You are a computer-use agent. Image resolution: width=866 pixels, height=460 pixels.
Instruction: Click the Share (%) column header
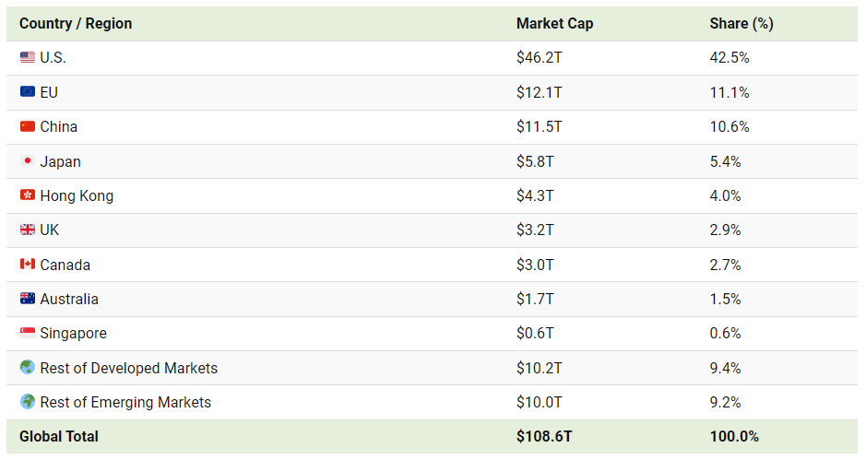click(741, 24)
